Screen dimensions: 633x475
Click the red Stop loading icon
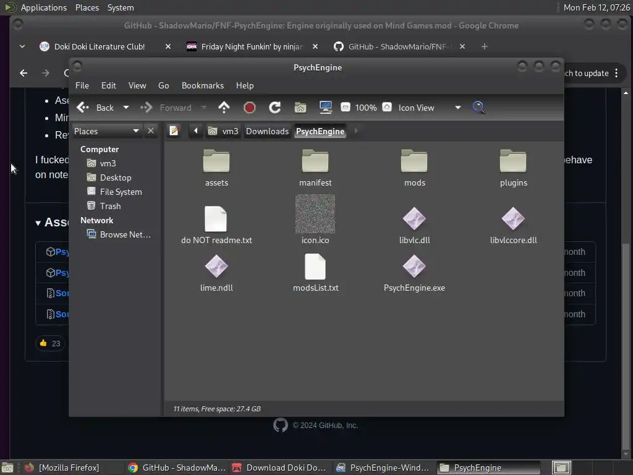(x=250, y=108)
